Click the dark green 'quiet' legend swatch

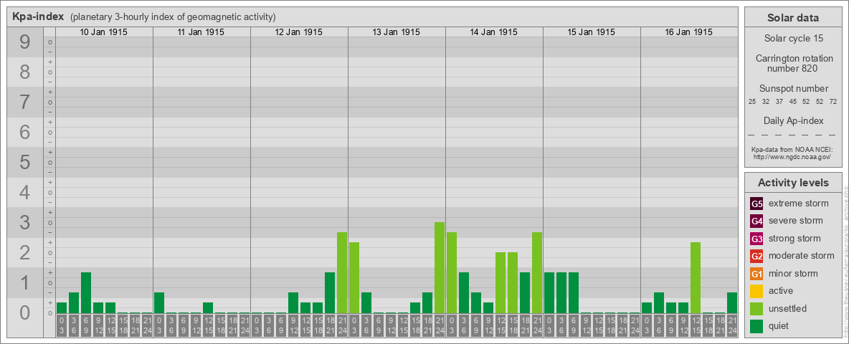(x=756, y=325)
